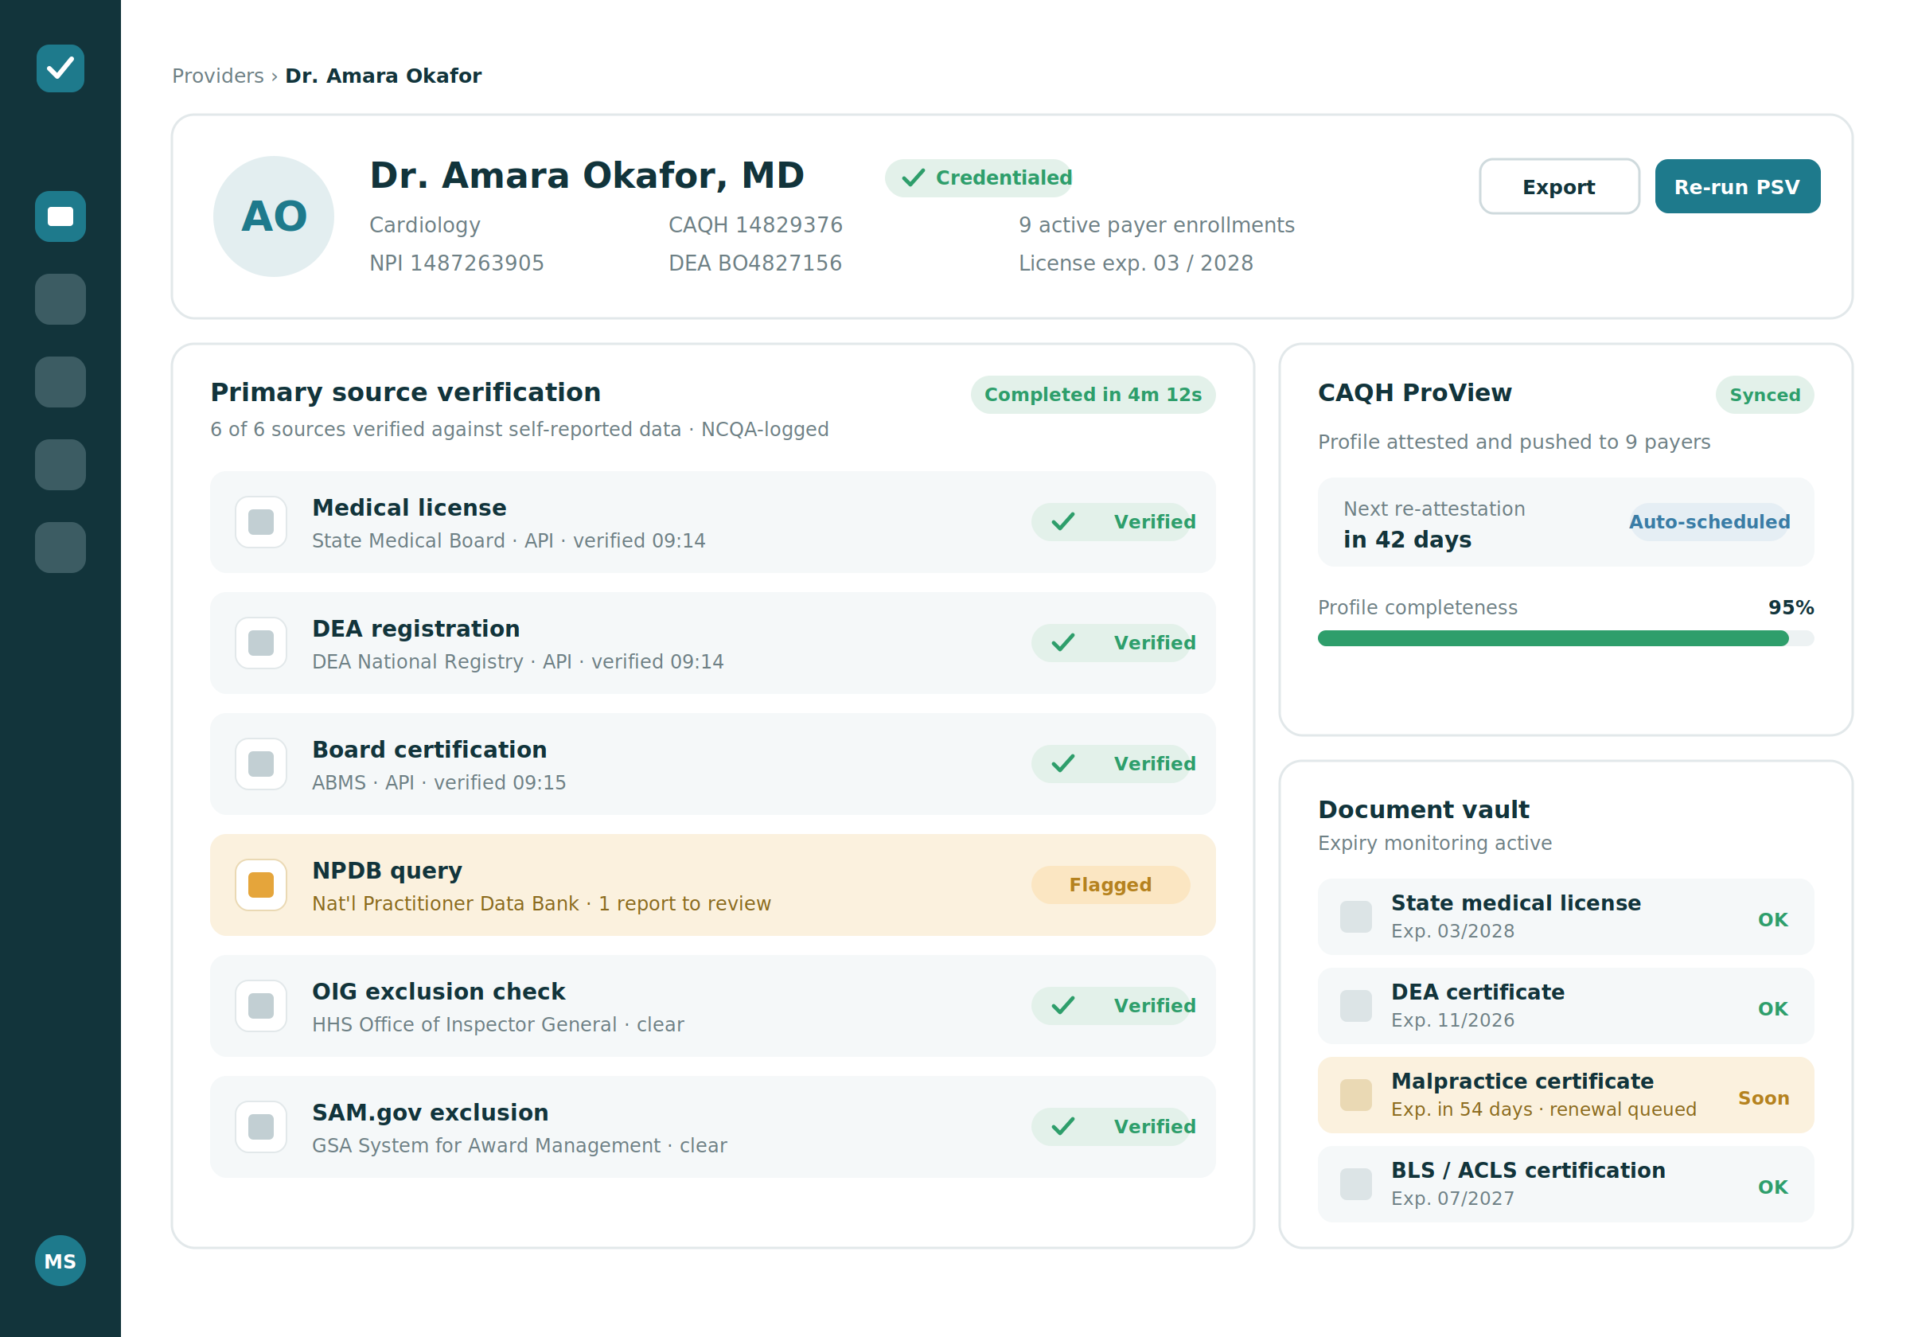The image size is (1910, 1337).
Task: Click OK status for BLS / ACLS certification
Action: [x=1773, y=1187]
